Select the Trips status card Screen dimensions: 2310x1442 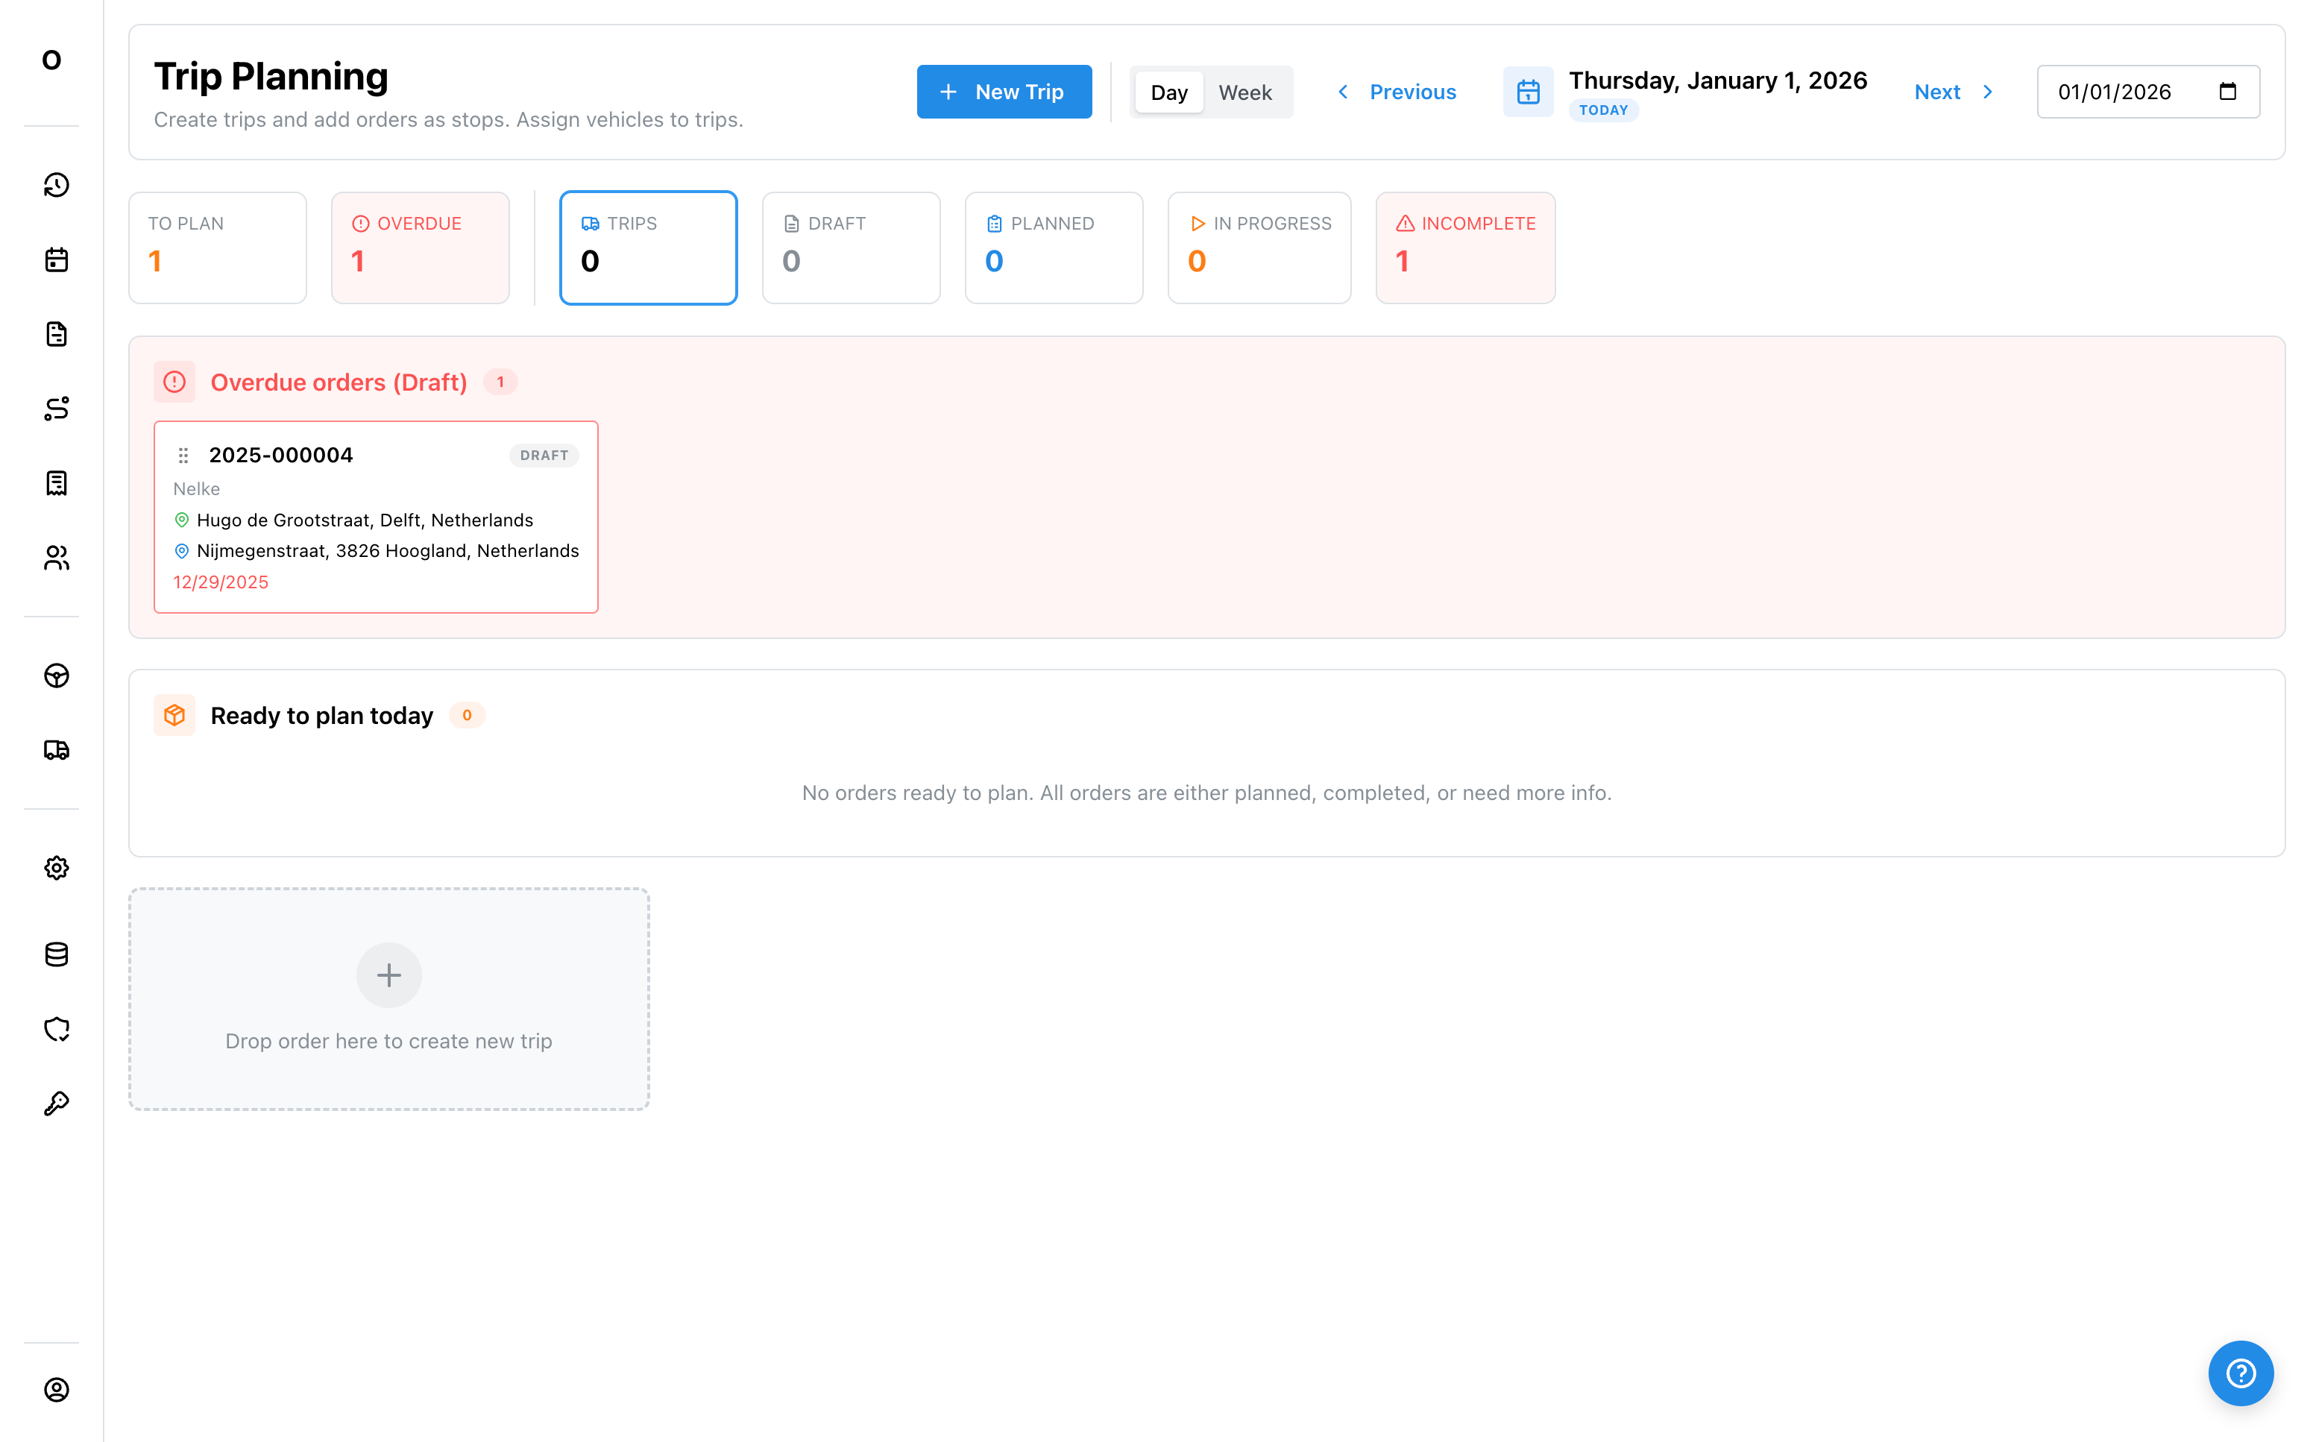[648, 248]
